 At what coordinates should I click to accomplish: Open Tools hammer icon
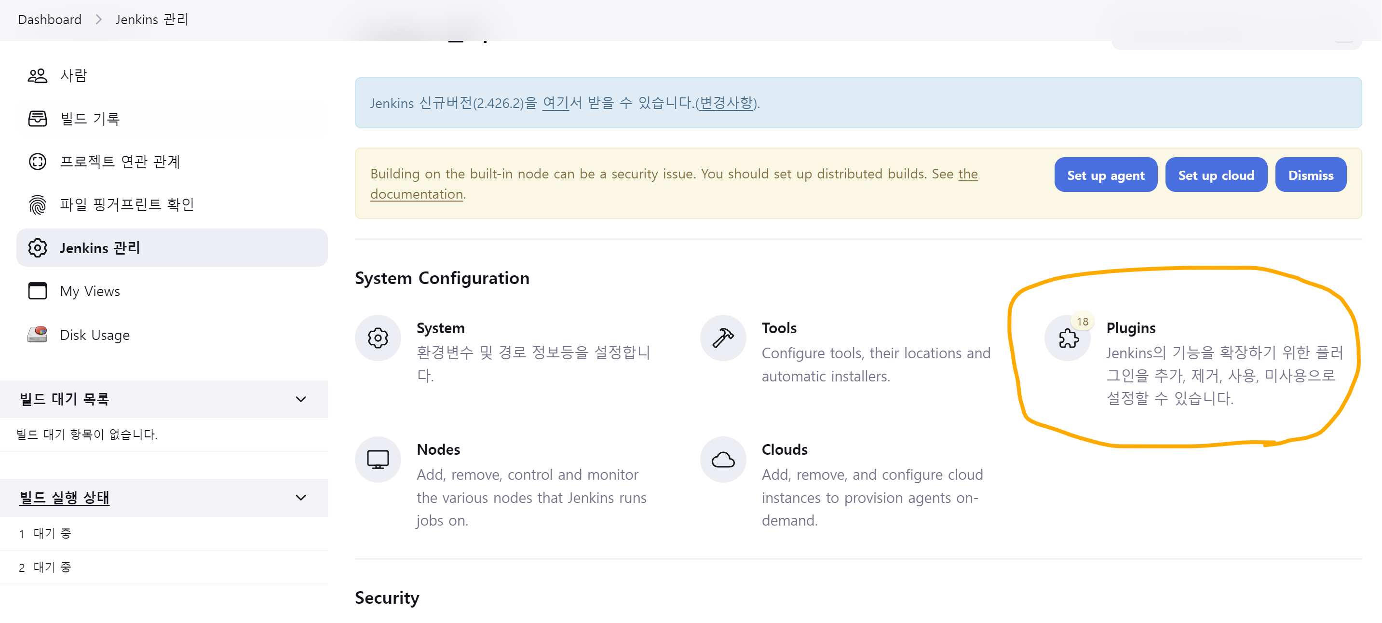pos(723,338)
